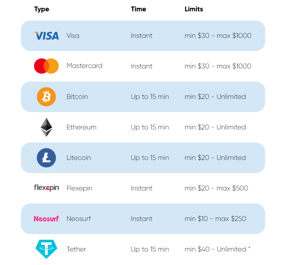Click Litecoin's Up to 15 min time
This screenshot has width=283, height=265.
pos(150,158)
